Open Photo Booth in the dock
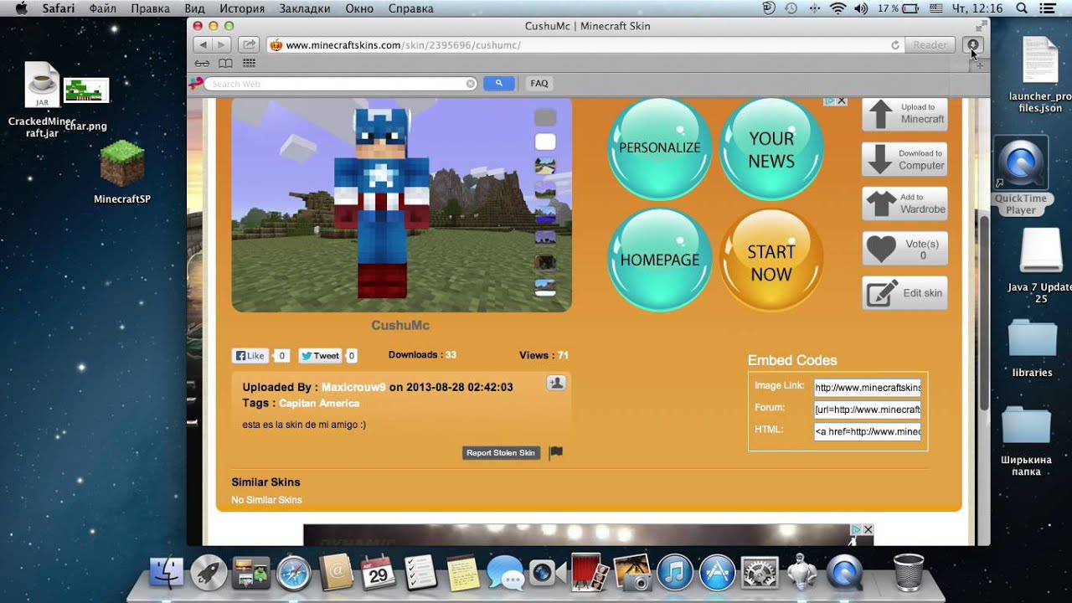 click(590, 573)
